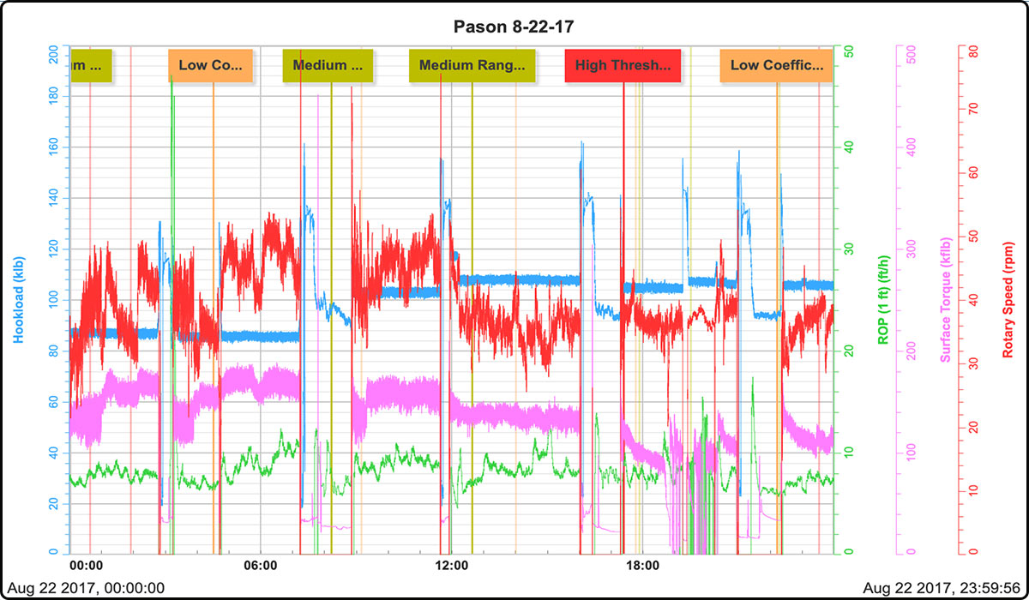This screenshot has height=600, width=1029.
Task: Click the 10 tick on Rotary Speed axis
Action: click(x=973, y=489)
